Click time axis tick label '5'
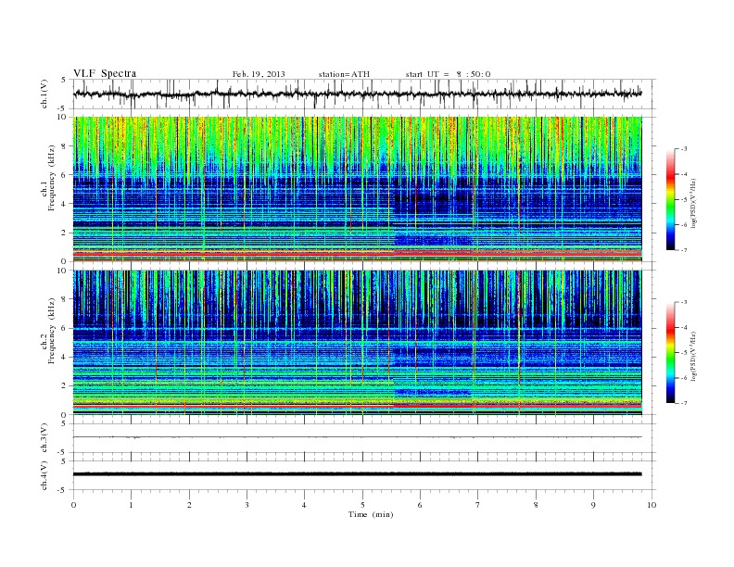Screen dimensions: 734x567 (362, 505)
